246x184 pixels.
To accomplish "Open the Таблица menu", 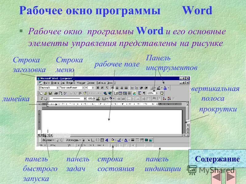I will 101,83.
